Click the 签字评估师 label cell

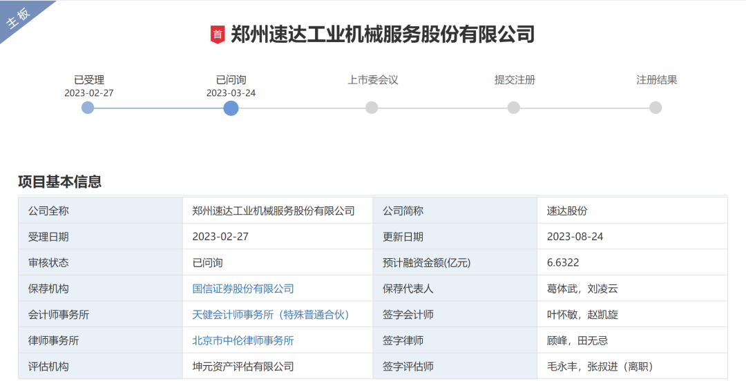point(455,367)
